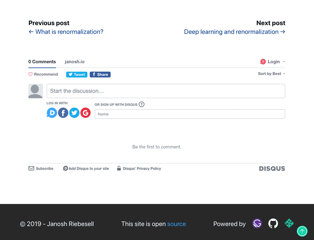Expand the Login dropdown

click(273, 62)
